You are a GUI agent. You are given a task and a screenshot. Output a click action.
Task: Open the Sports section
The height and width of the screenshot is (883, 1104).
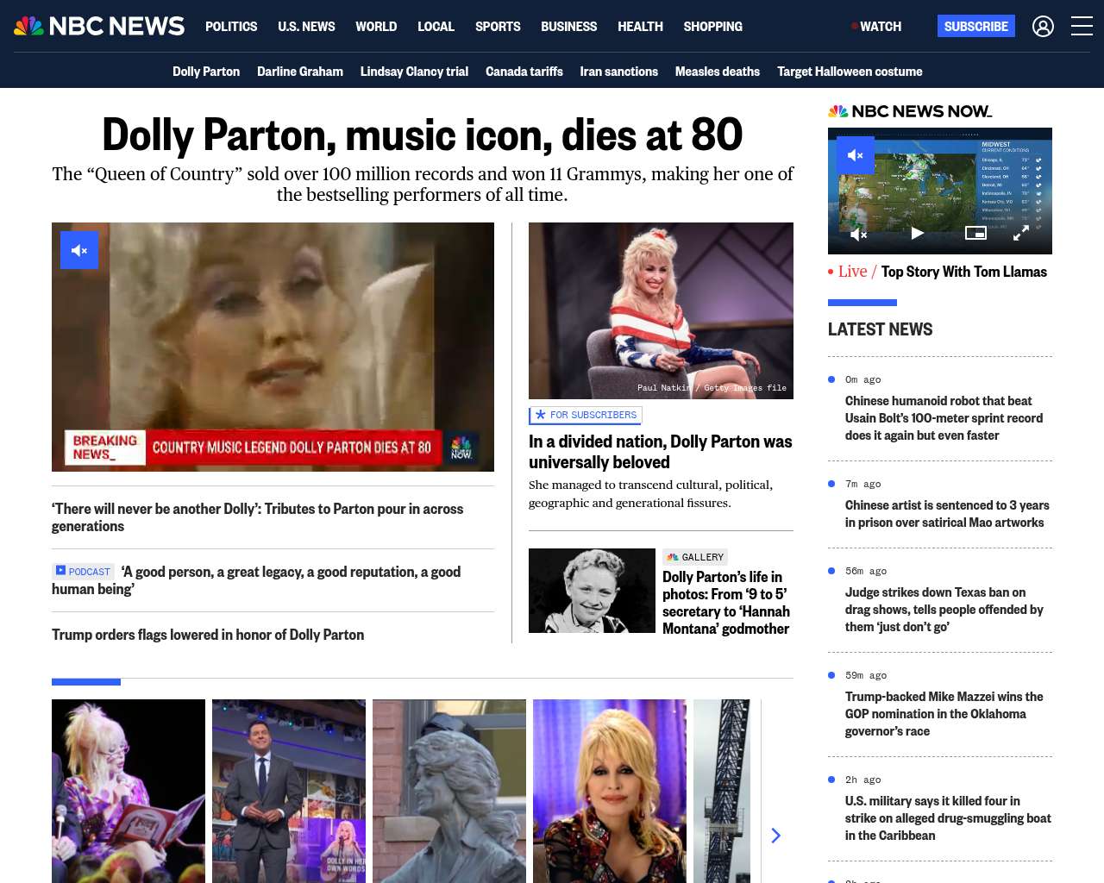(498, 27)
